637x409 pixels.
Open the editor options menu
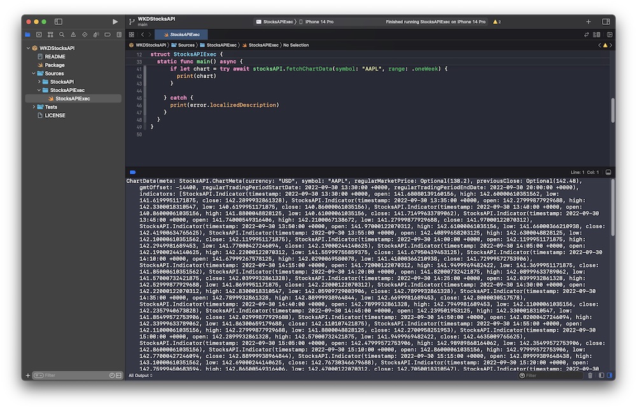[597, 35]
